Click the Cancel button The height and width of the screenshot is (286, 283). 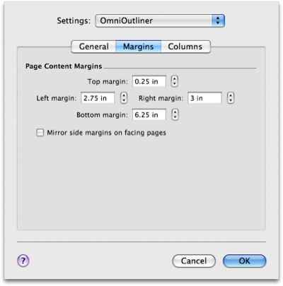194,261
